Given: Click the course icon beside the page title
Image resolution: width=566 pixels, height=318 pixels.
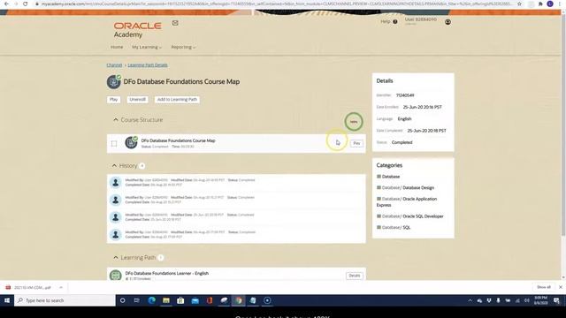Looking at the screenshot, I should click(114, 82).
